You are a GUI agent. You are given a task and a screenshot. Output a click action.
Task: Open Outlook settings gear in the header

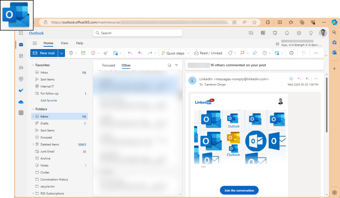[x=299, y=33]
